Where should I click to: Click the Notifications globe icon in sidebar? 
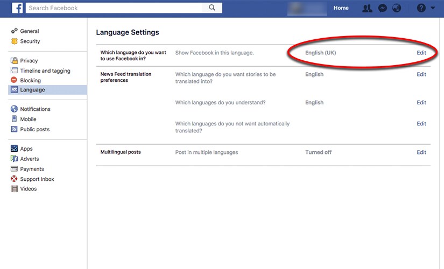point(14,109)
